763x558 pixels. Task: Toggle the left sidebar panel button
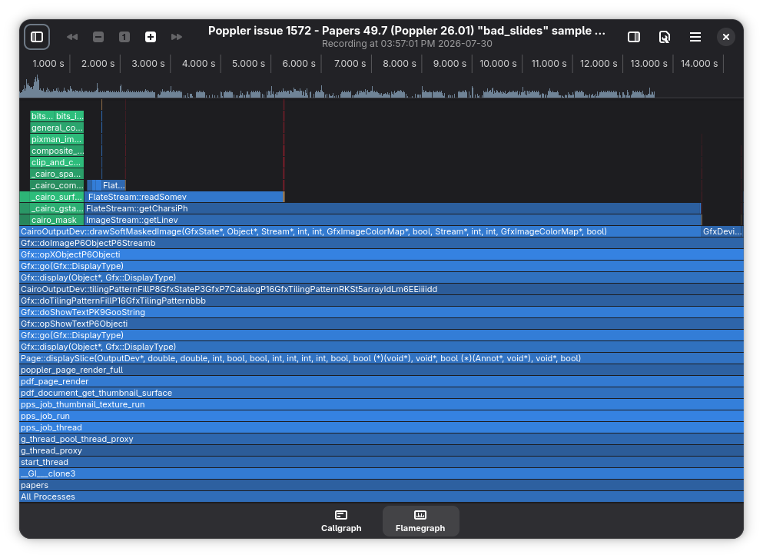point(37,37)
